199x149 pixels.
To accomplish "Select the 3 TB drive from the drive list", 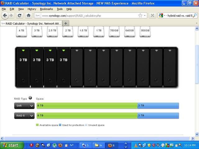I will click(37, 32).
